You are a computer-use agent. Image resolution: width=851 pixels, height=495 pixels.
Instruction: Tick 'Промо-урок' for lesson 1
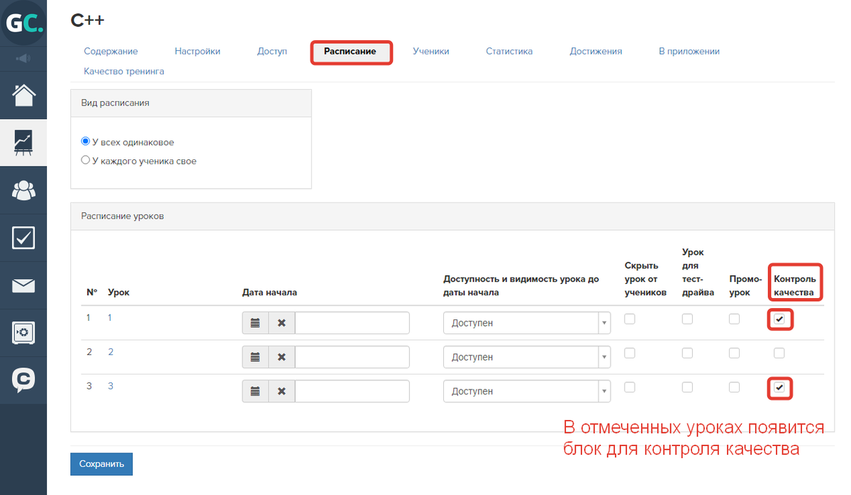(734, 319)
